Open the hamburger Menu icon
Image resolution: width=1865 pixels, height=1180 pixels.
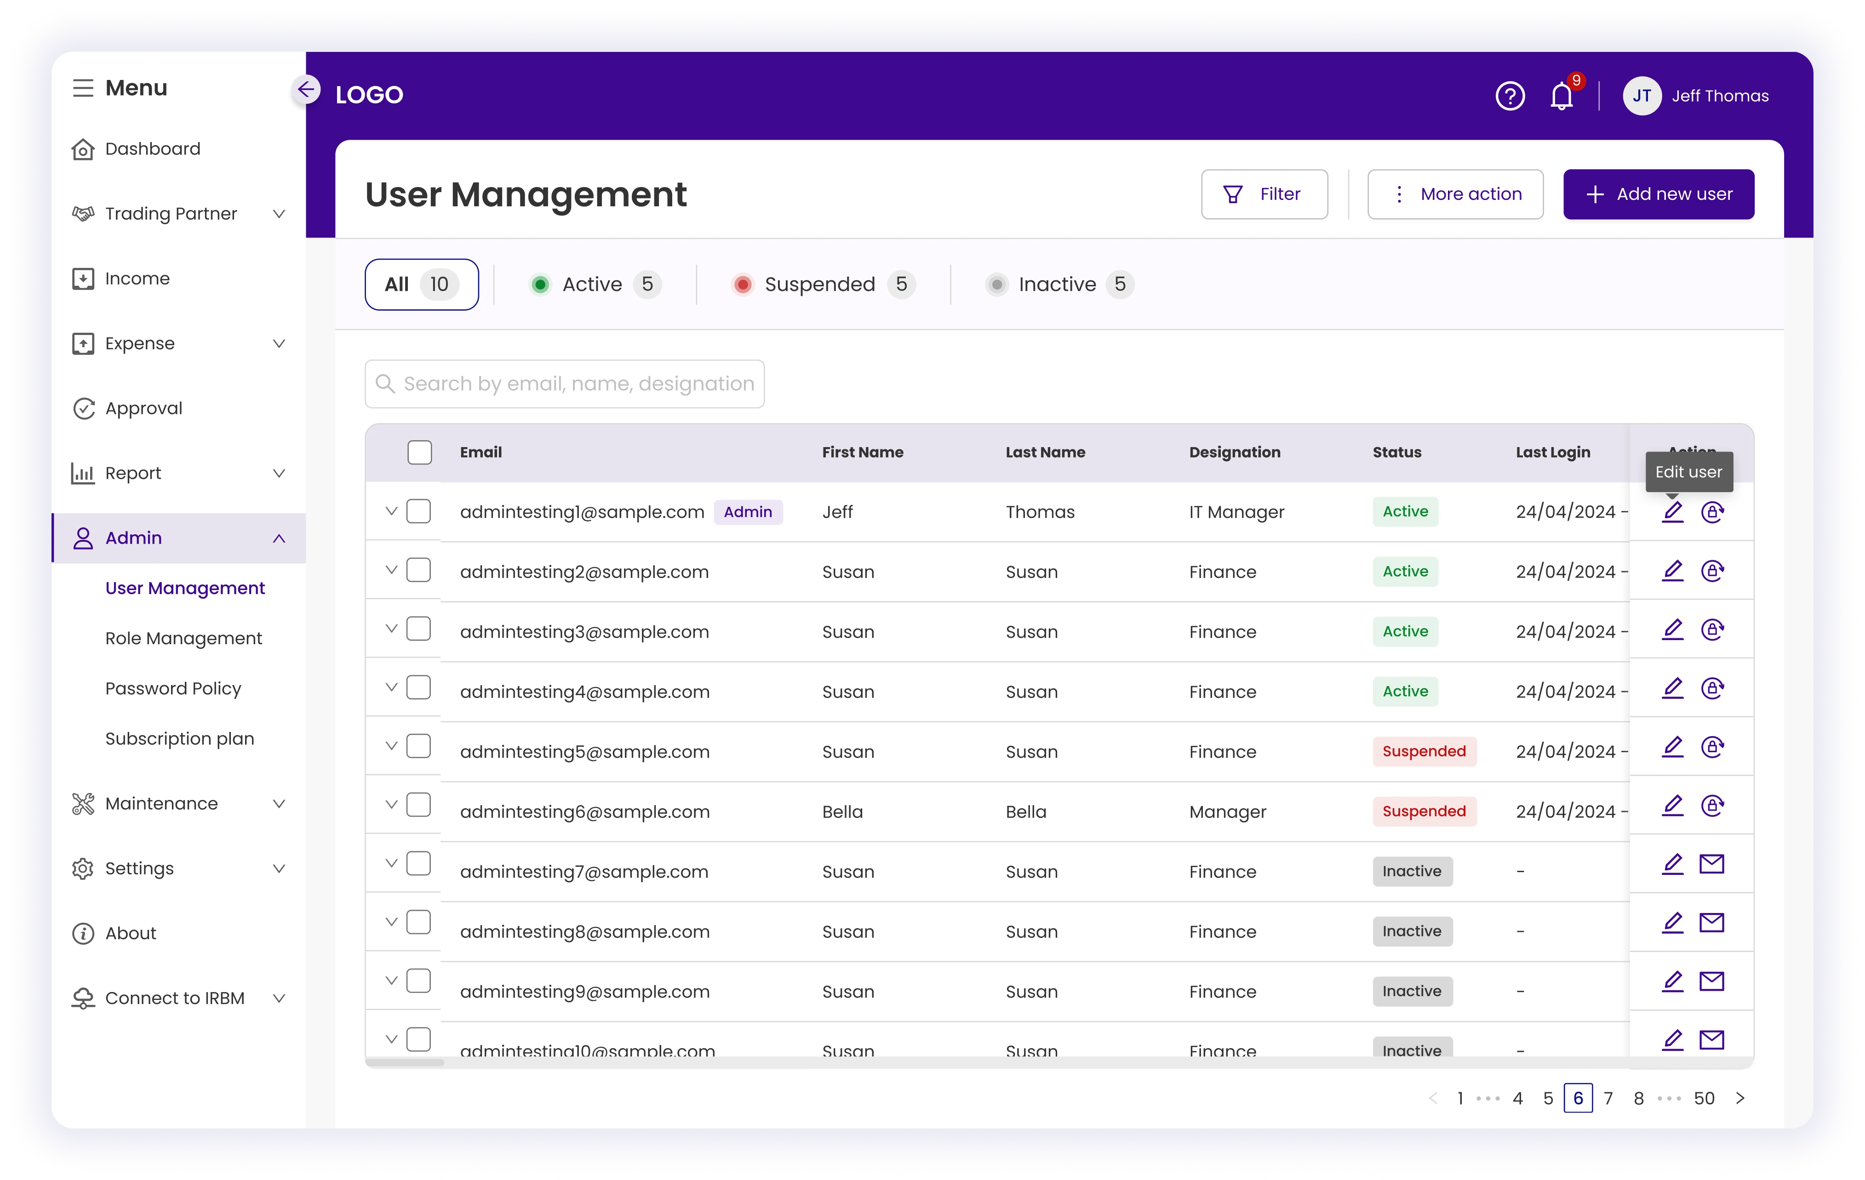pos(83,88)
